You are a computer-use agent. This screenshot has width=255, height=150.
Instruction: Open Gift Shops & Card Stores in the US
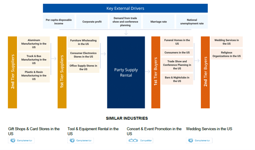[34, 131]
